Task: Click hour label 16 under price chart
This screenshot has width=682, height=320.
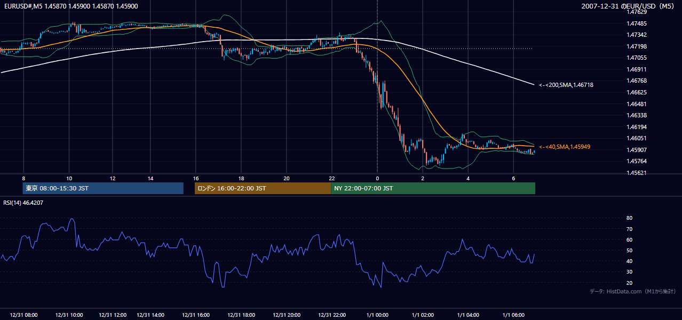Action: point(196,178)
